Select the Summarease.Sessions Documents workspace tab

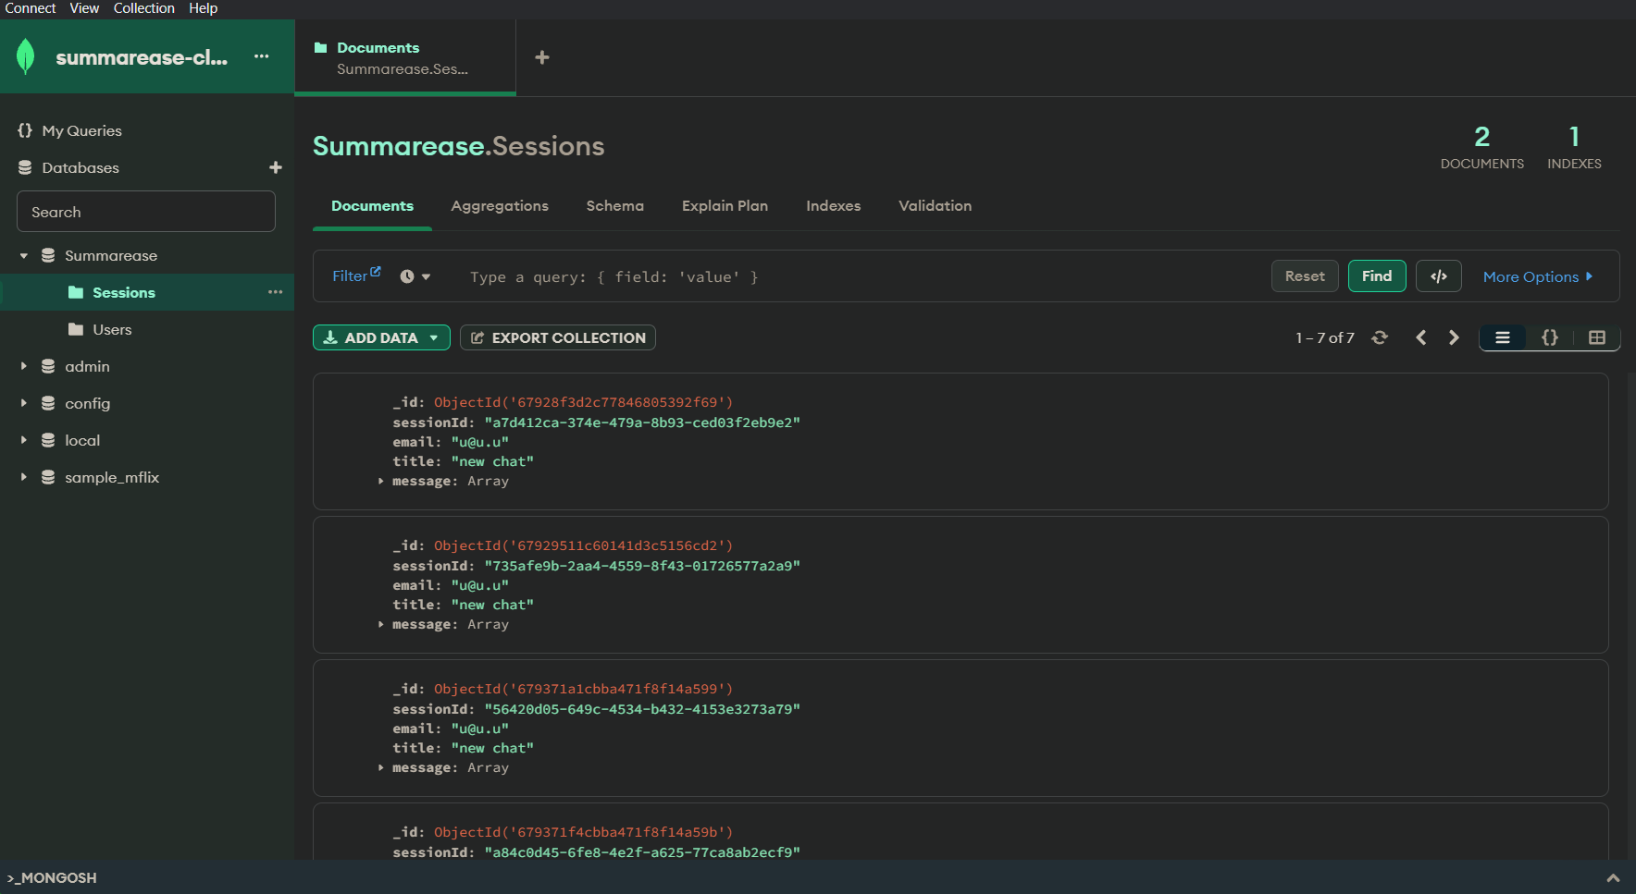pos(405,57)
